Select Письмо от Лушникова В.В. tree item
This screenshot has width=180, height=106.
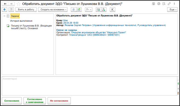pos(31,27)
